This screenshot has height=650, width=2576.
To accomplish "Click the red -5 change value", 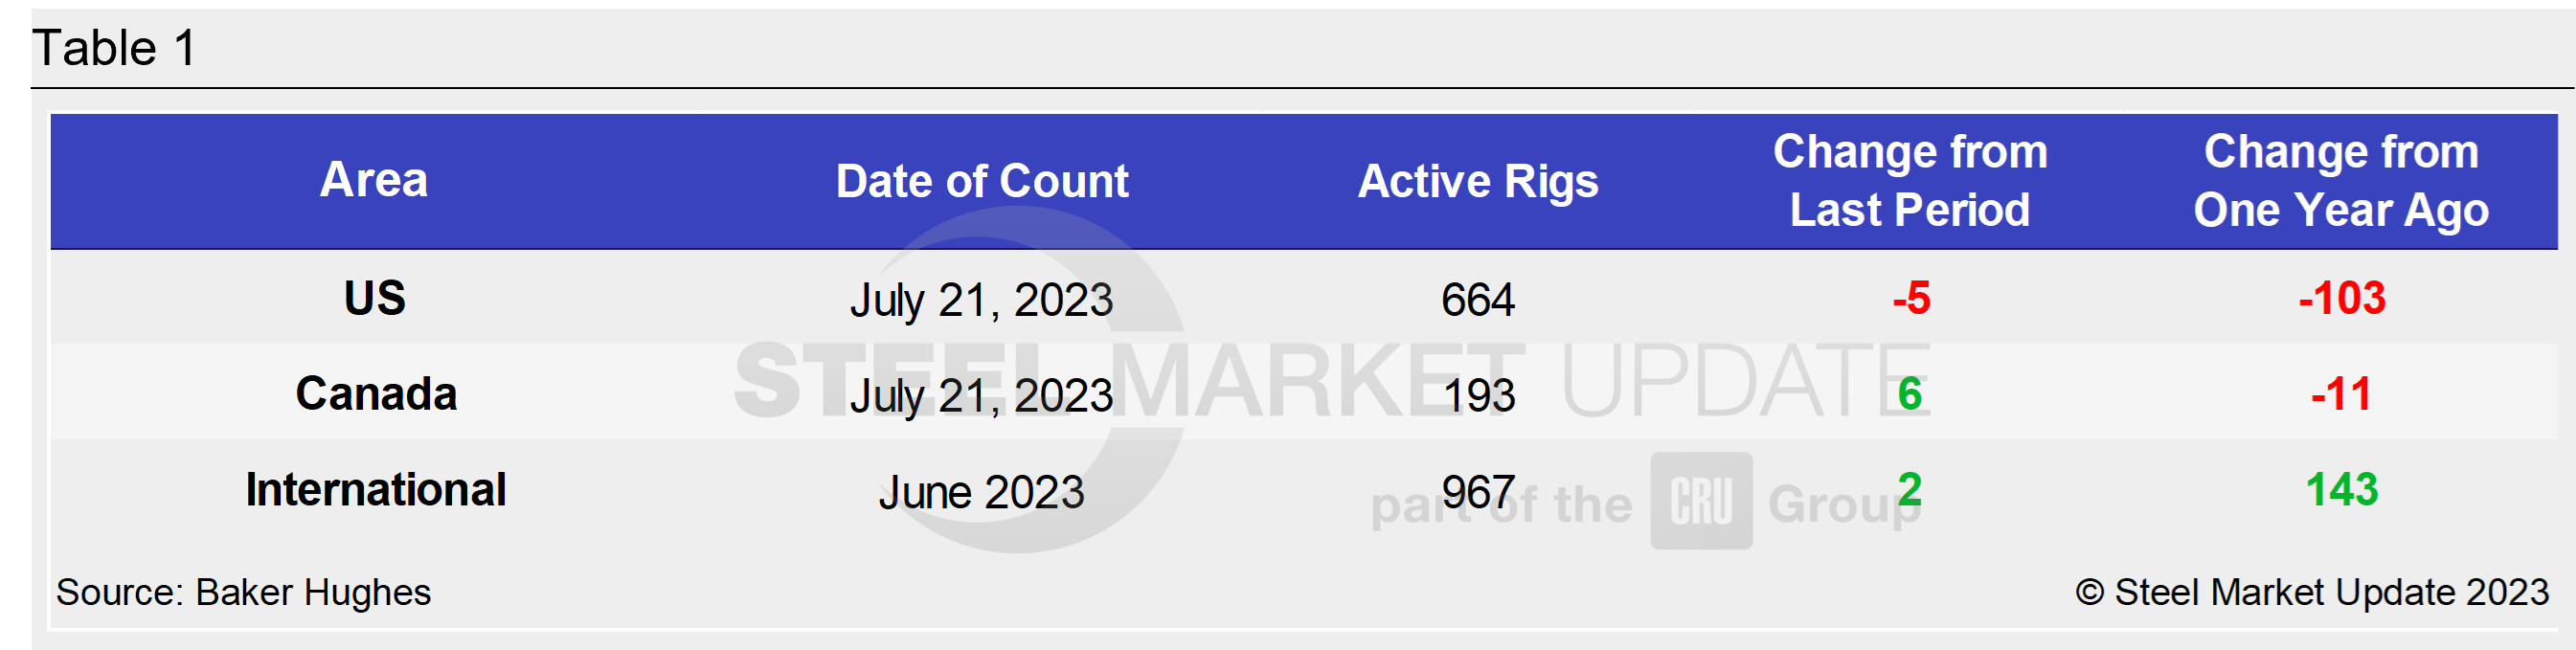I will point(1911,298).
